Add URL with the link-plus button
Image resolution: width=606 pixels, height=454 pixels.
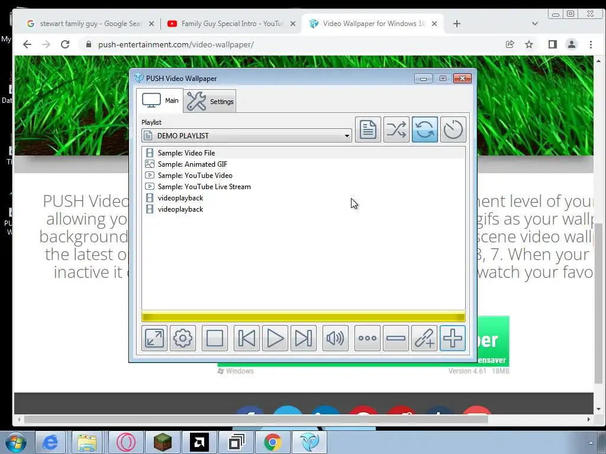coord(424,338)
